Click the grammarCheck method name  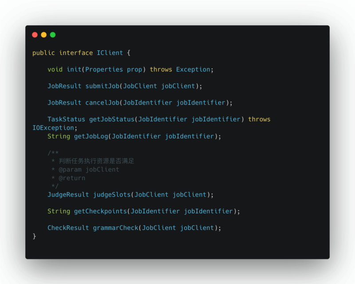pyautogui.click(x=115, y=228)
